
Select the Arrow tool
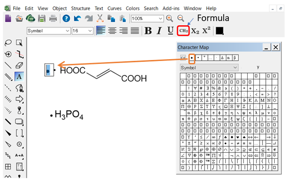[19, 99]
